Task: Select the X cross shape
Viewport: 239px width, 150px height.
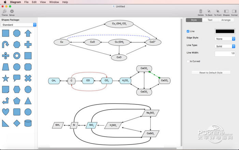Action: pos(28,78)
